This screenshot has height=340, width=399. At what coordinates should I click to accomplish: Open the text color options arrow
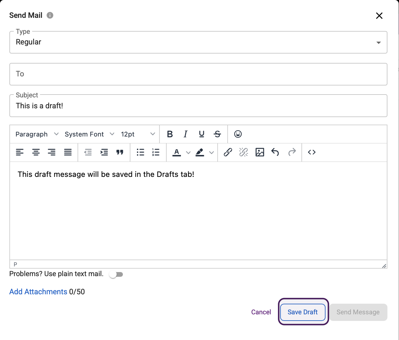coord(188,152)
